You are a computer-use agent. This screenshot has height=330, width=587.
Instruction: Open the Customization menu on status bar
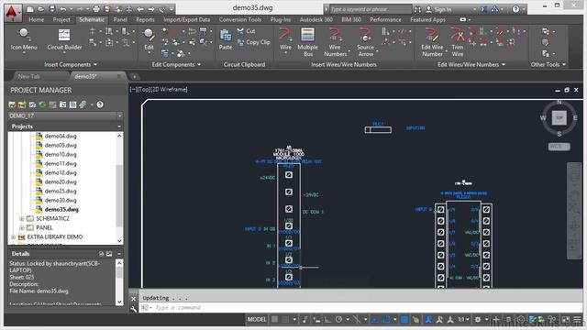click(578, 320)
